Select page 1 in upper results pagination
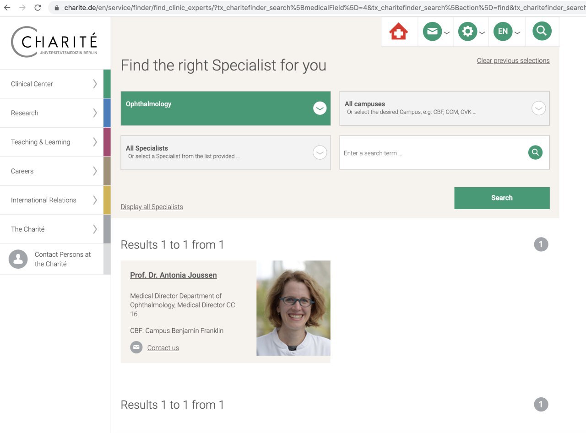 pyautogui.click(x=541, y=244)
